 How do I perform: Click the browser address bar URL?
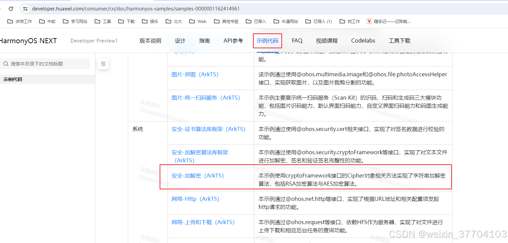(x=136, y=9)
